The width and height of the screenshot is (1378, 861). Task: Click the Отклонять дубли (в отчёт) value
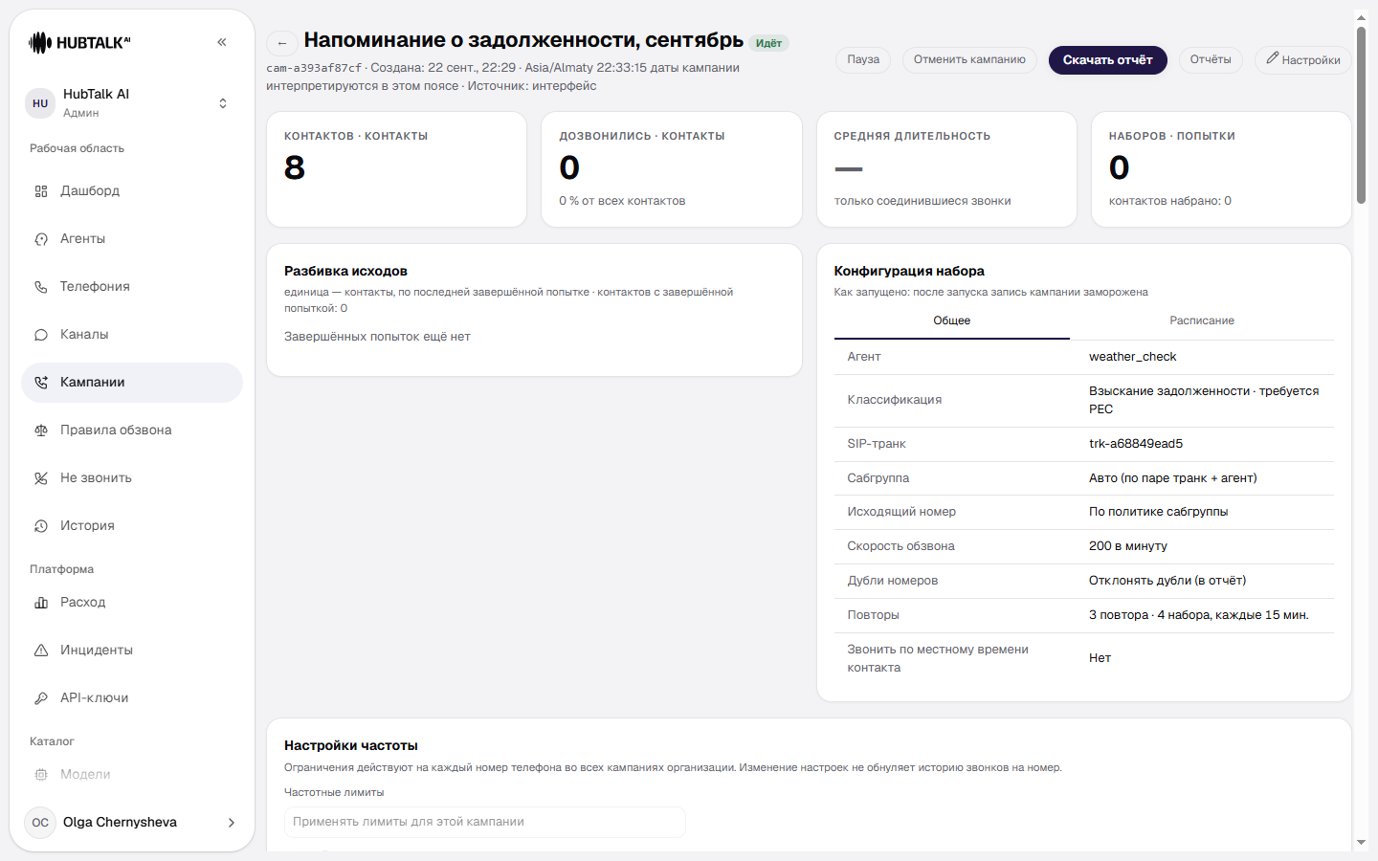pos(1167,581)
